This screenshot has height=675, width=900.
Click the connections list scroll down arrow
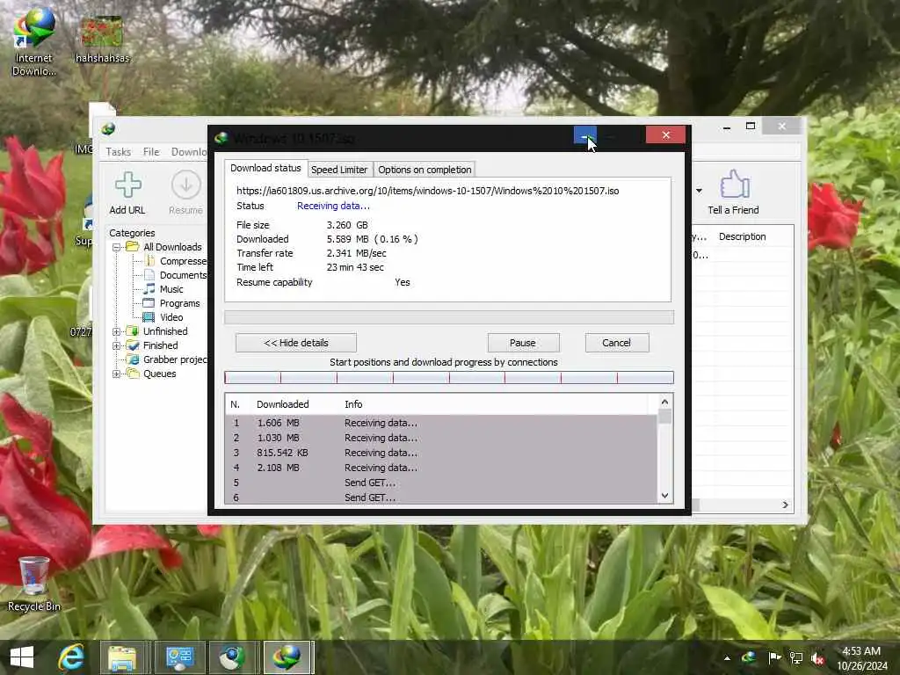point(664,496)
